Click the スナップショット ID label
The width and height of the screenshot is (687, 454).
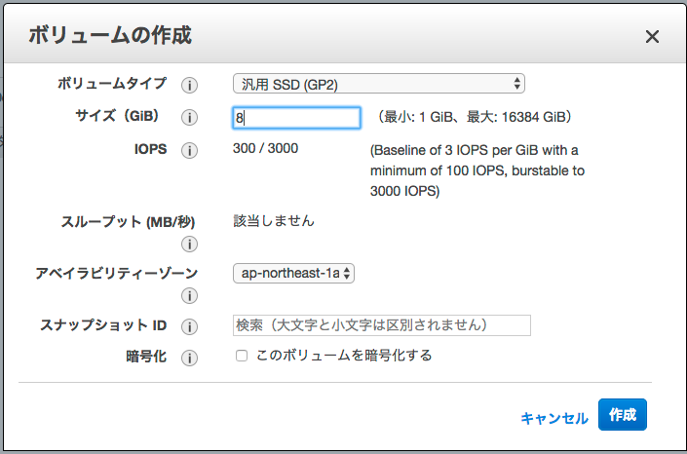pyautogui.click(x=103, y=325)
